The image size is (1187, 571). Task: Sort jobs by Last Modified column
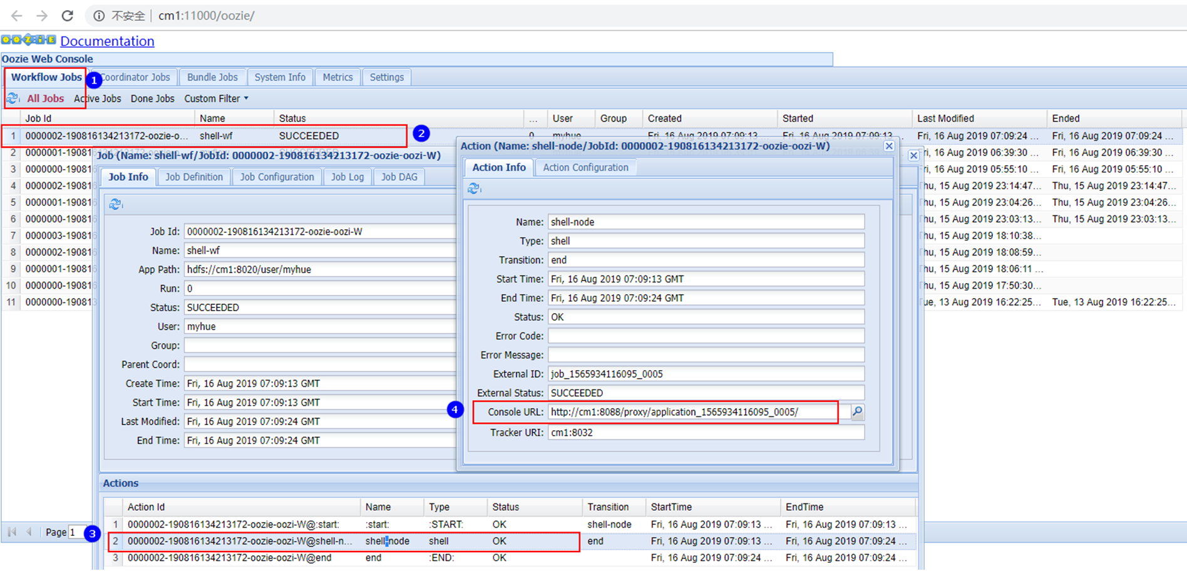979,118
